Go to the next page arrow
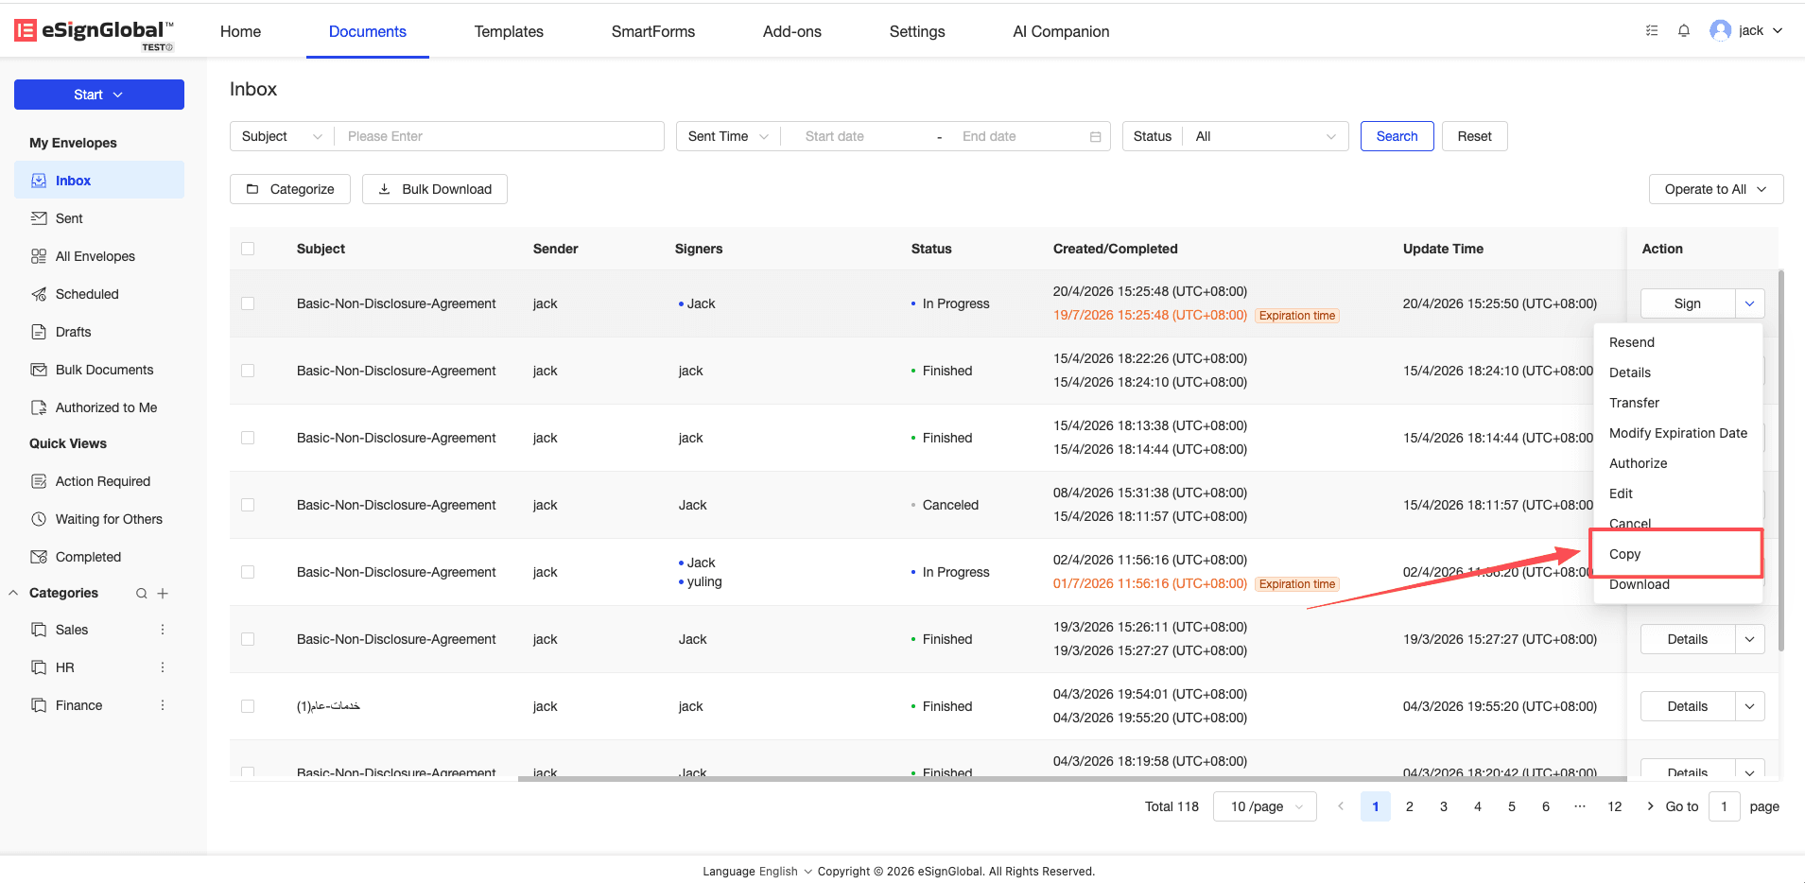Screen dimensions: 1805x883 [1650, 806]
